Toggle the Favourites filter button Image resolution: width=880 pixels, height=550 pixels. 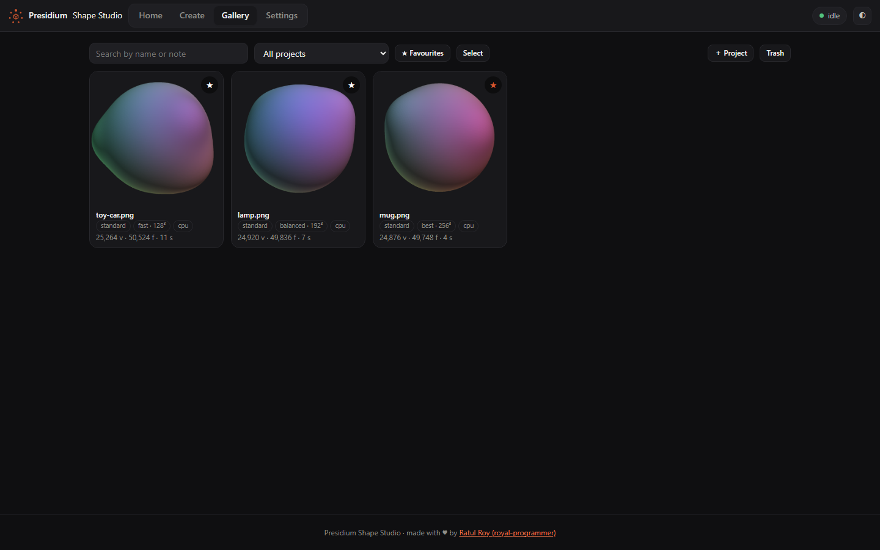[x=422, y=53]
